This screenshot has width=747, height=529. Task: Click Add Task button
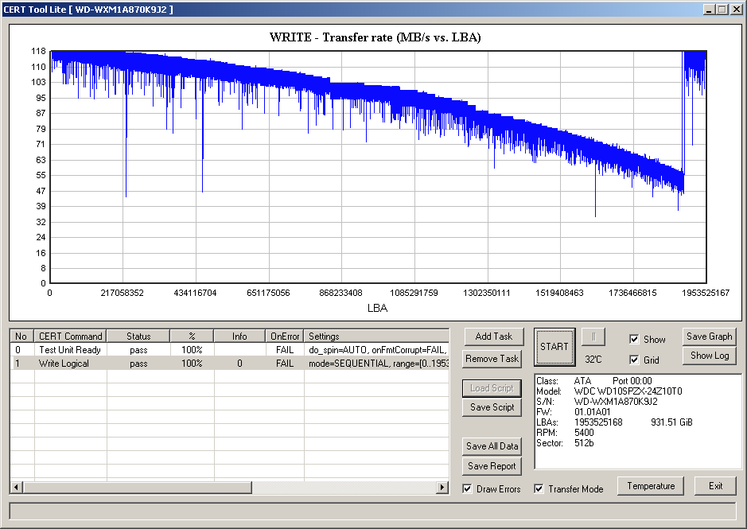[493, 336]
